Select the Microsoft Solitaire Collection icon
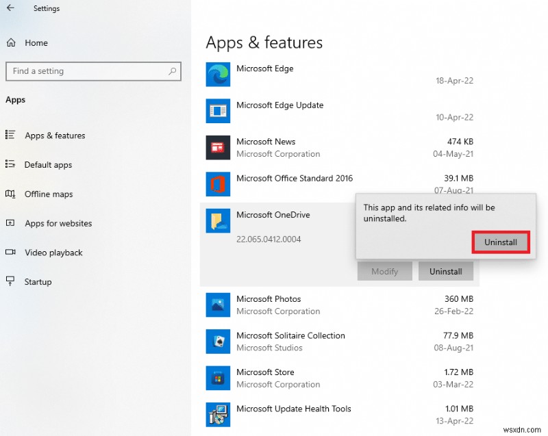This screenshot has width=548, height=436. click(x=218, y=342)
